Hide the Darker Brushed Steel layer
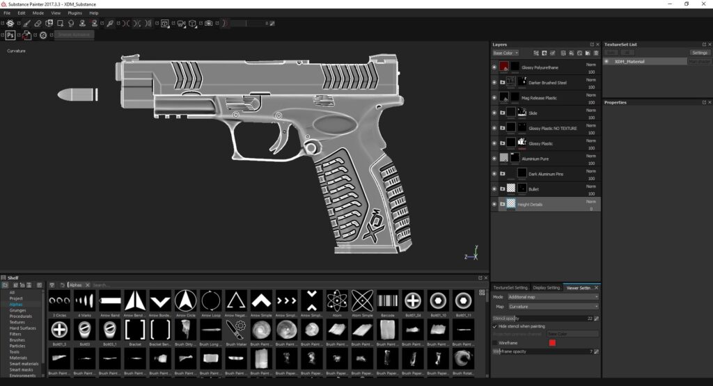 pyautogui.click(x=494, y=83)
